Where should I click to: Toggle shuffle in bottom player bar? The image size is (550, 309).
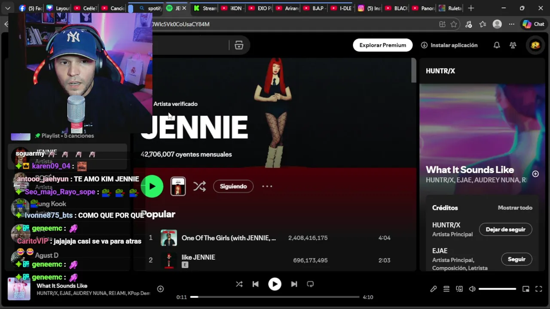pyautogui.click(x=239, y=284)
